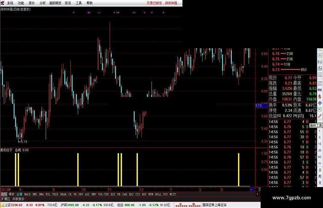Click the chart line icon above RSI
This screenshot has width=323, height=208.
pyautogui.click(x=320, y=84)
